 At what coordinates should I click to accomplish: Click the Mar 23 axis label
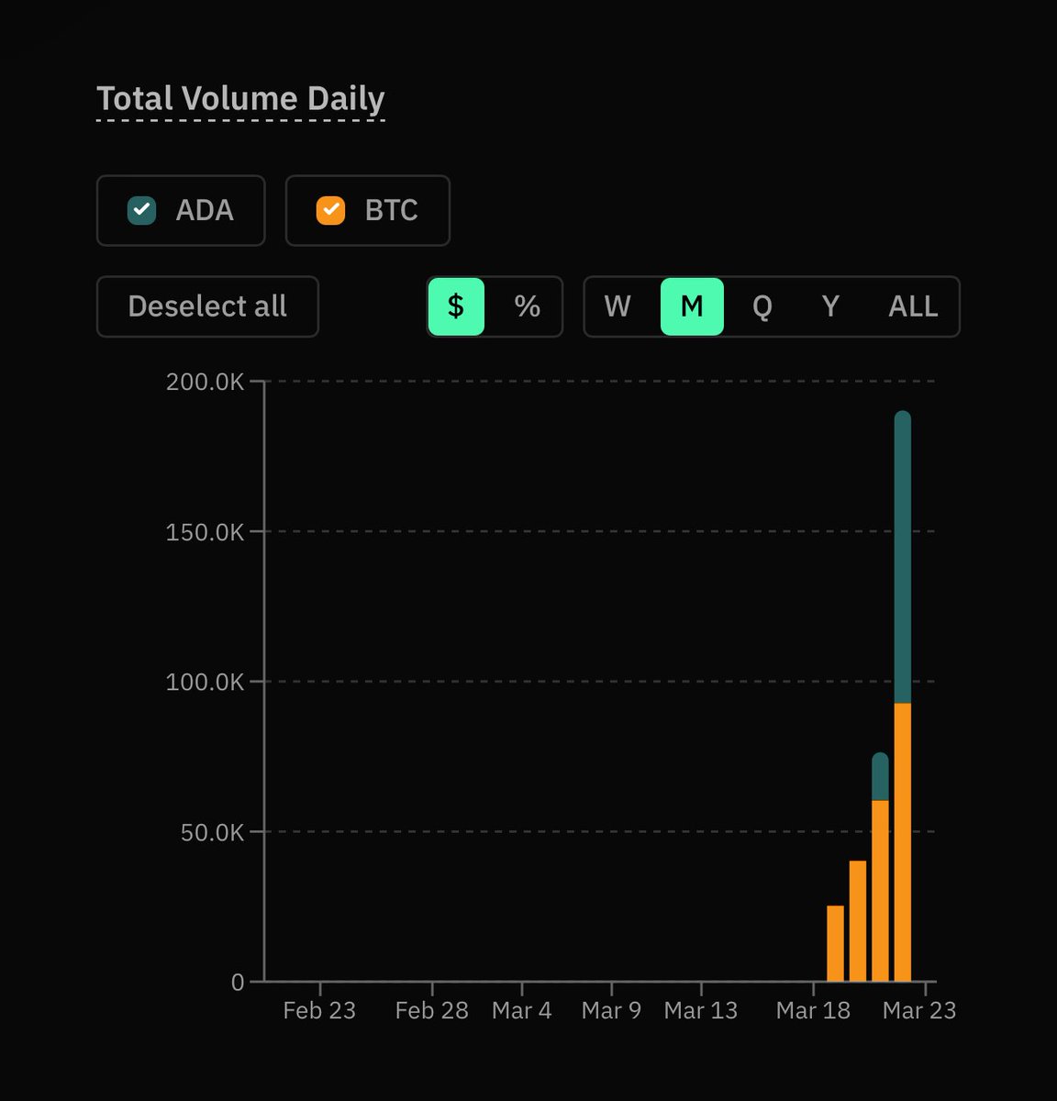(x=920, y=1009)
